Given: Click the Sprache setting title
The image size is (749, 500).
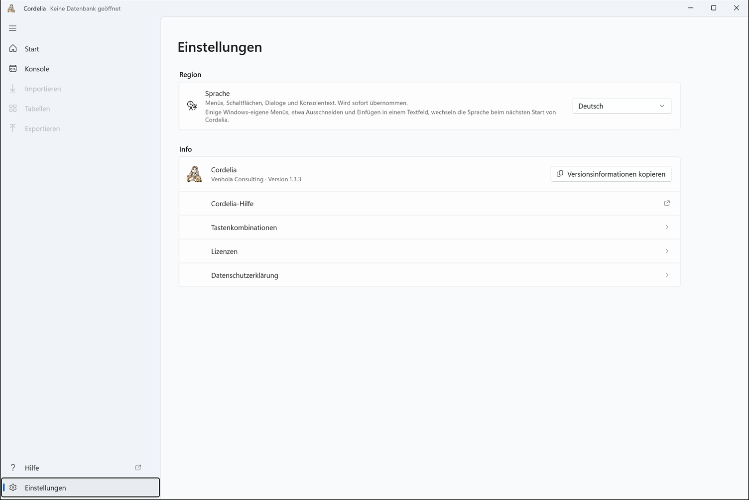Looking at the screenshot, I should tap(217, 94).
